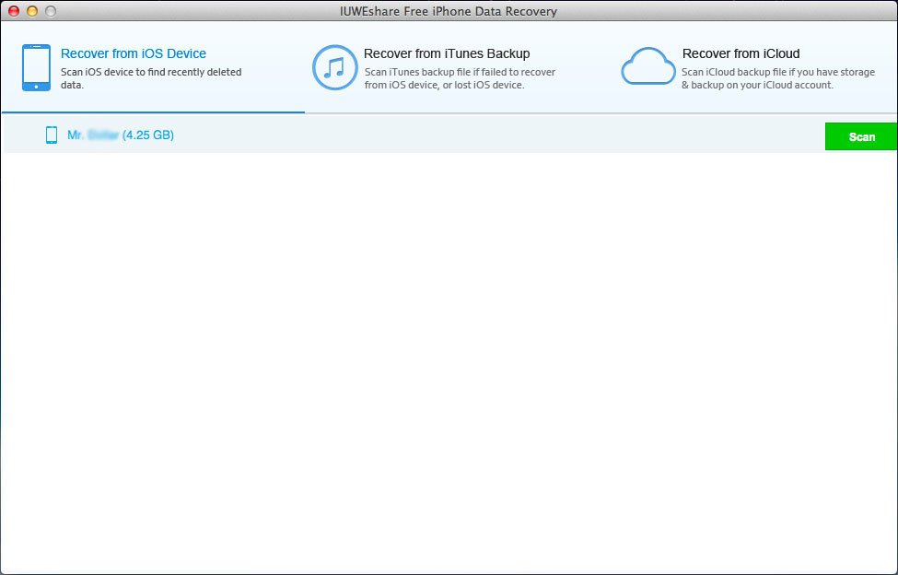
Task: Close the IUWEshare window with the red button
Action: coord(14,11)
